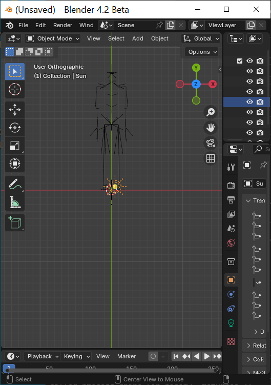Open the viewport Select menu

pyautogui.click(x=116, y=38)
